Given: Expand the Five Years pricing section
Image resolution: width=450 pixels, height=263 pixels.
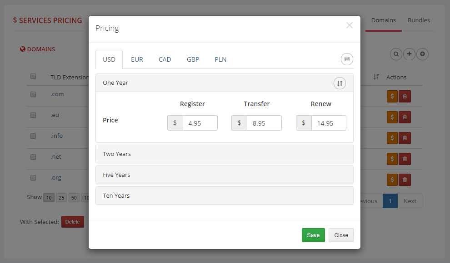Looking at the screenshot, I should coord(224,175).
